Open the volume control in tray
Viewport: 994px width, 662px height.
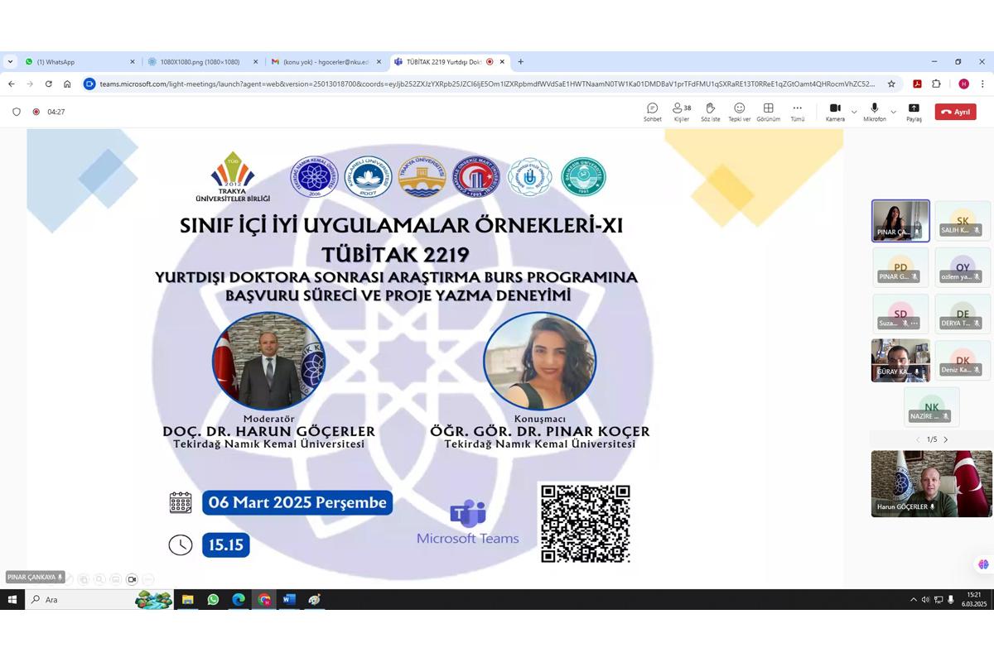[925, 600]
